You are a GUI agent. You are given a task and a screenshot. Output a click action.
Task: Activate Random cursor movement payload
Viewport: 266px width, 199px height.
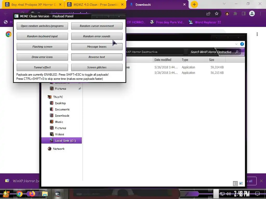point(97,26)
